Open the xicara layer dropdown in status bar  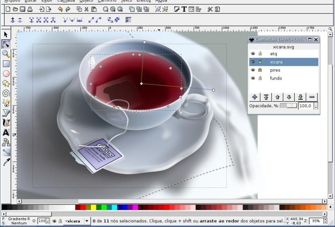[87, 221]
